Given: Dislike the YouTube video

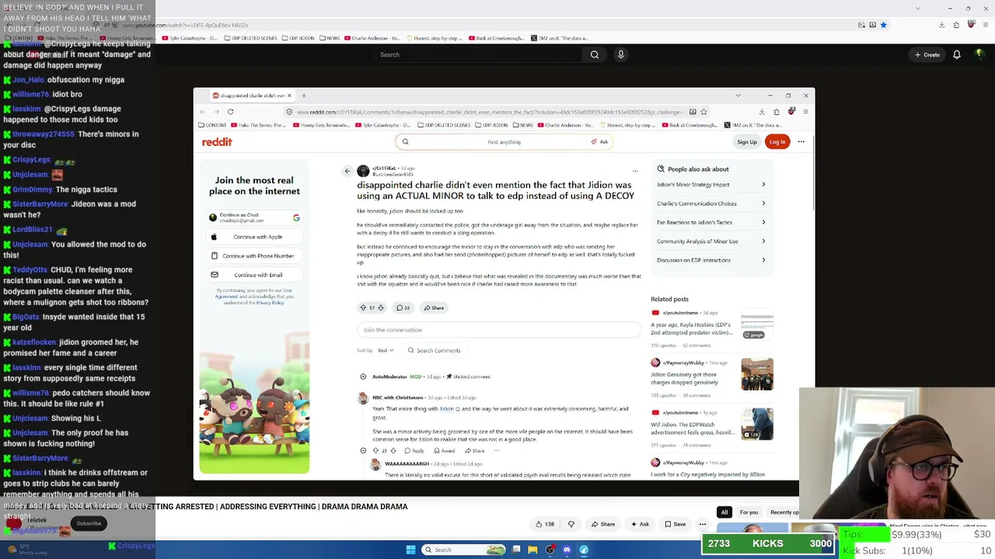Looking at the screenshot, I should tap(571, 524).
